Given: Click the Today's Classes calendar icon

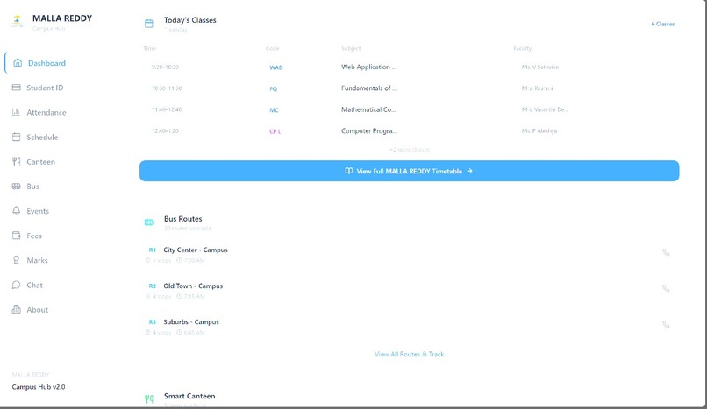Looking at the screenshot, I should click(x=149, y=24).
